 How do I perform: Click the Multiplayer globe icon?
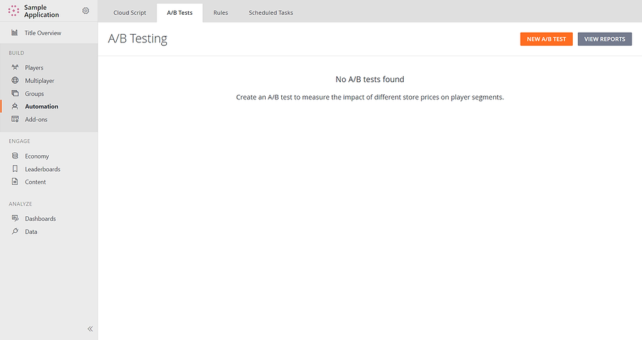coord(15,80)
